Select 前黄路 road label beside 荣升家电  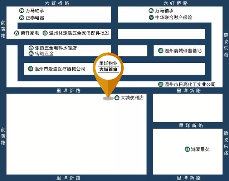click(x=3, y=29)
